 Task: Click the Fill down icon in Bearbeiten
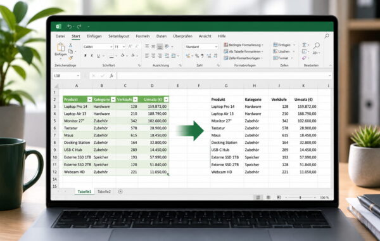point(304,51)
